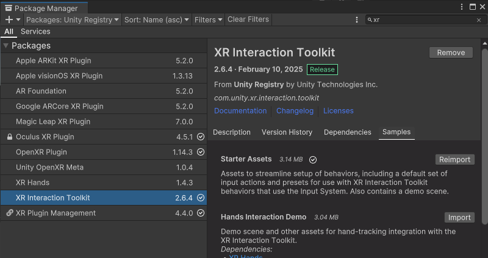Expand the Filters dropdown
The width and height of the screenshot is (488, 258).
tap(208, 20)
